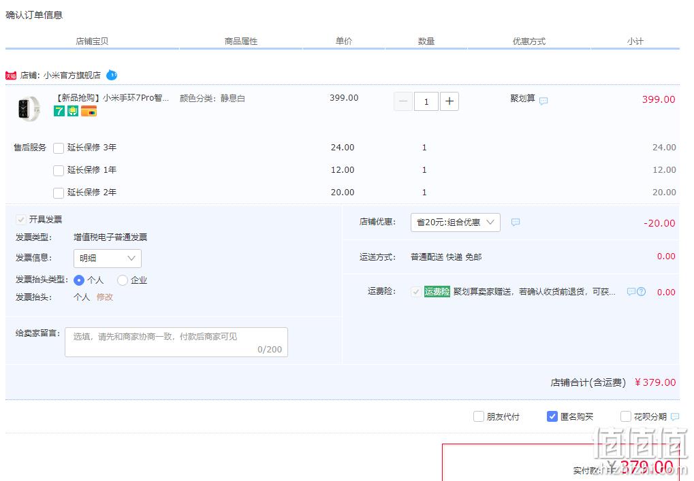Click the comment icon in 运费险 row
Screen dimensions: 694x481
(631, 292)
